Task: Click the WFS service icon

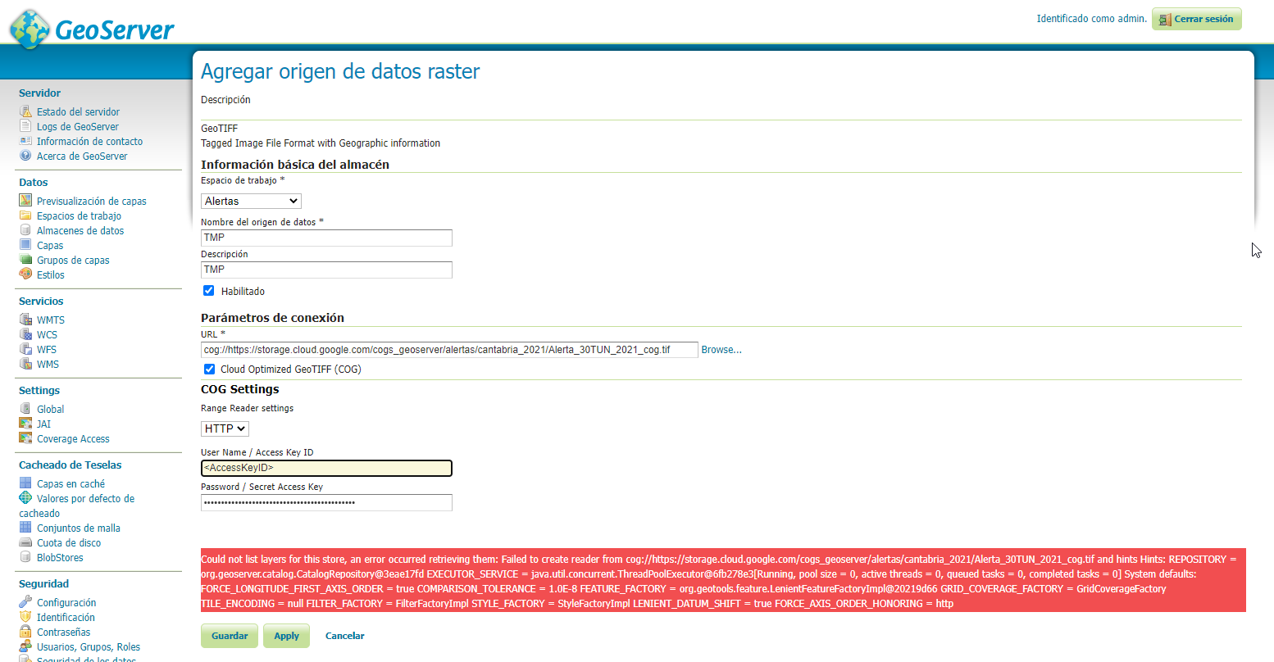Action: [x=25, y=349]
